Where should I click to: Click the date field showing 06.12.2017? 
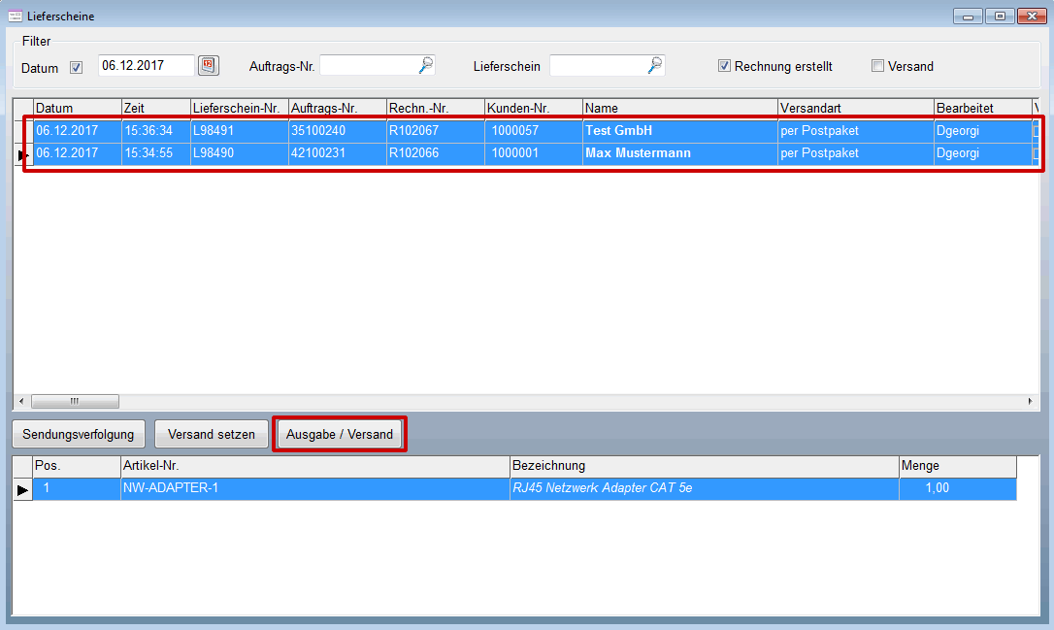pyautogui.click(x=147, y=65)
